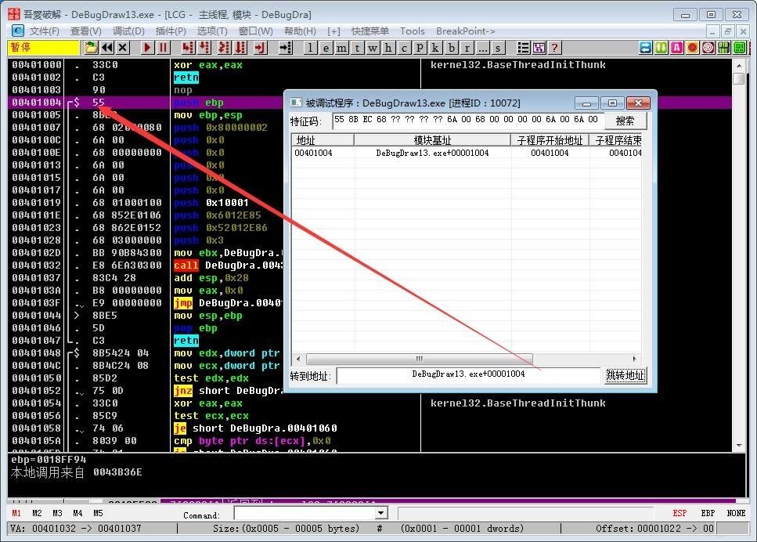Screen dimensions: 757x542
Task: Open Threads window with 't' button
Action: (x=357, y=48)
